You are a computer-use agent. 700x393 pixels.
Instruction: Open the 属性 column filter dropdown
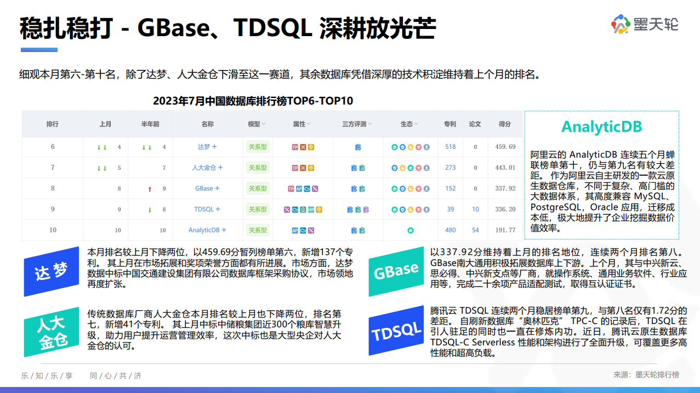[308, 124]
